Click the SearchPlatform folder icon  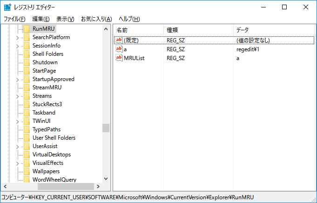pyautogui.click(x=27, y=37)
